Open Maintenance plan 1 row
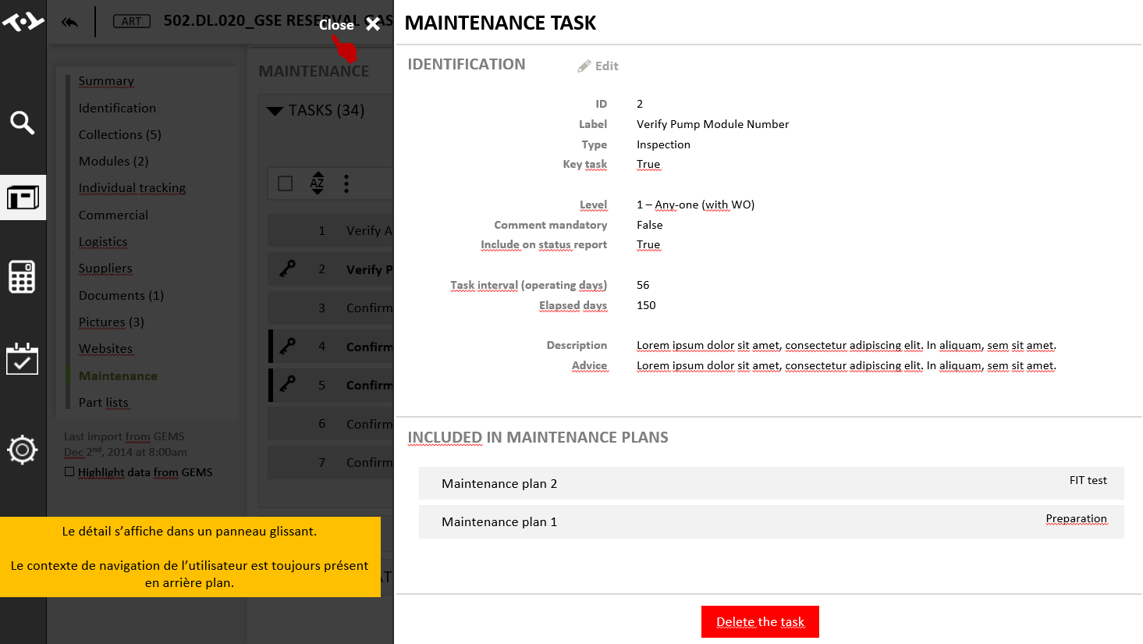 point(771,521)
